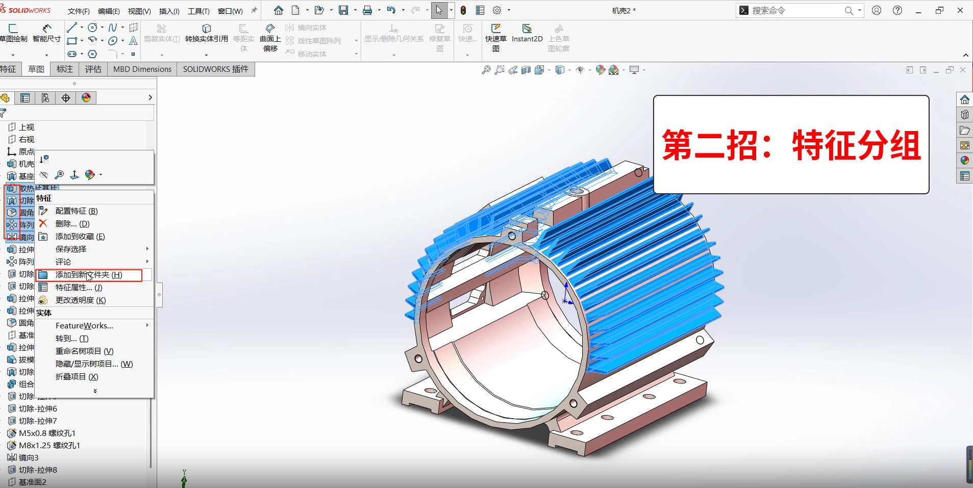Expand the 保存选择 submenu arrow
Image resolution: width=973 pixels, height=488 pixels.
tap(147, 249)
